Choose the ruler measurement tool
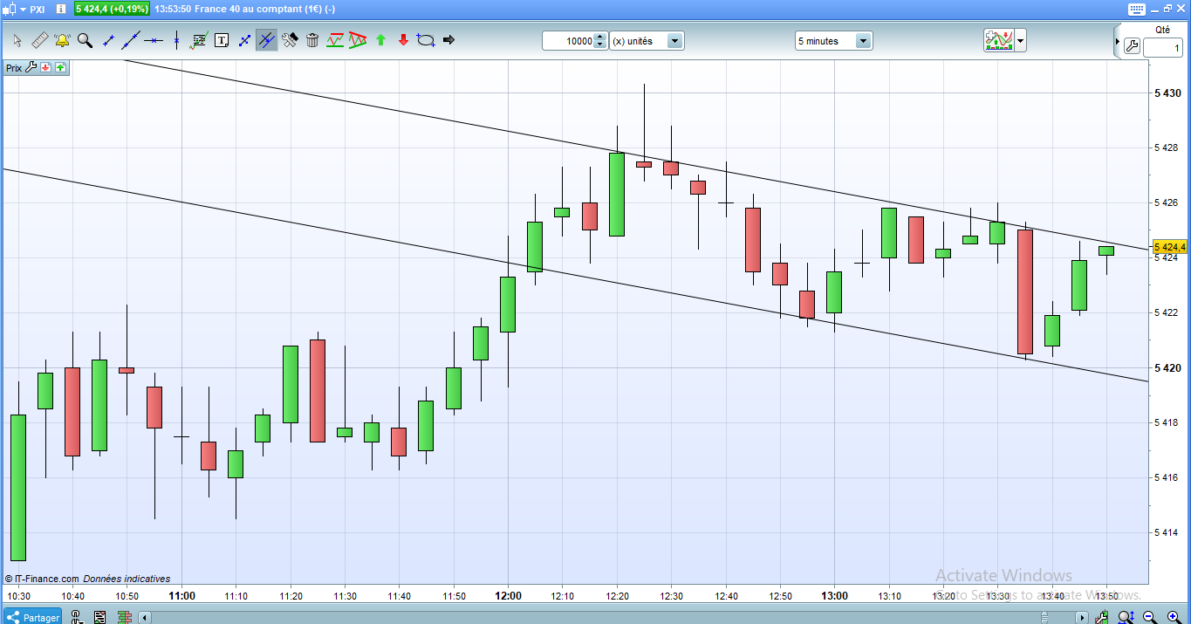The height and width of the screenshot is (624, 1191). click(x=39, y=40)
